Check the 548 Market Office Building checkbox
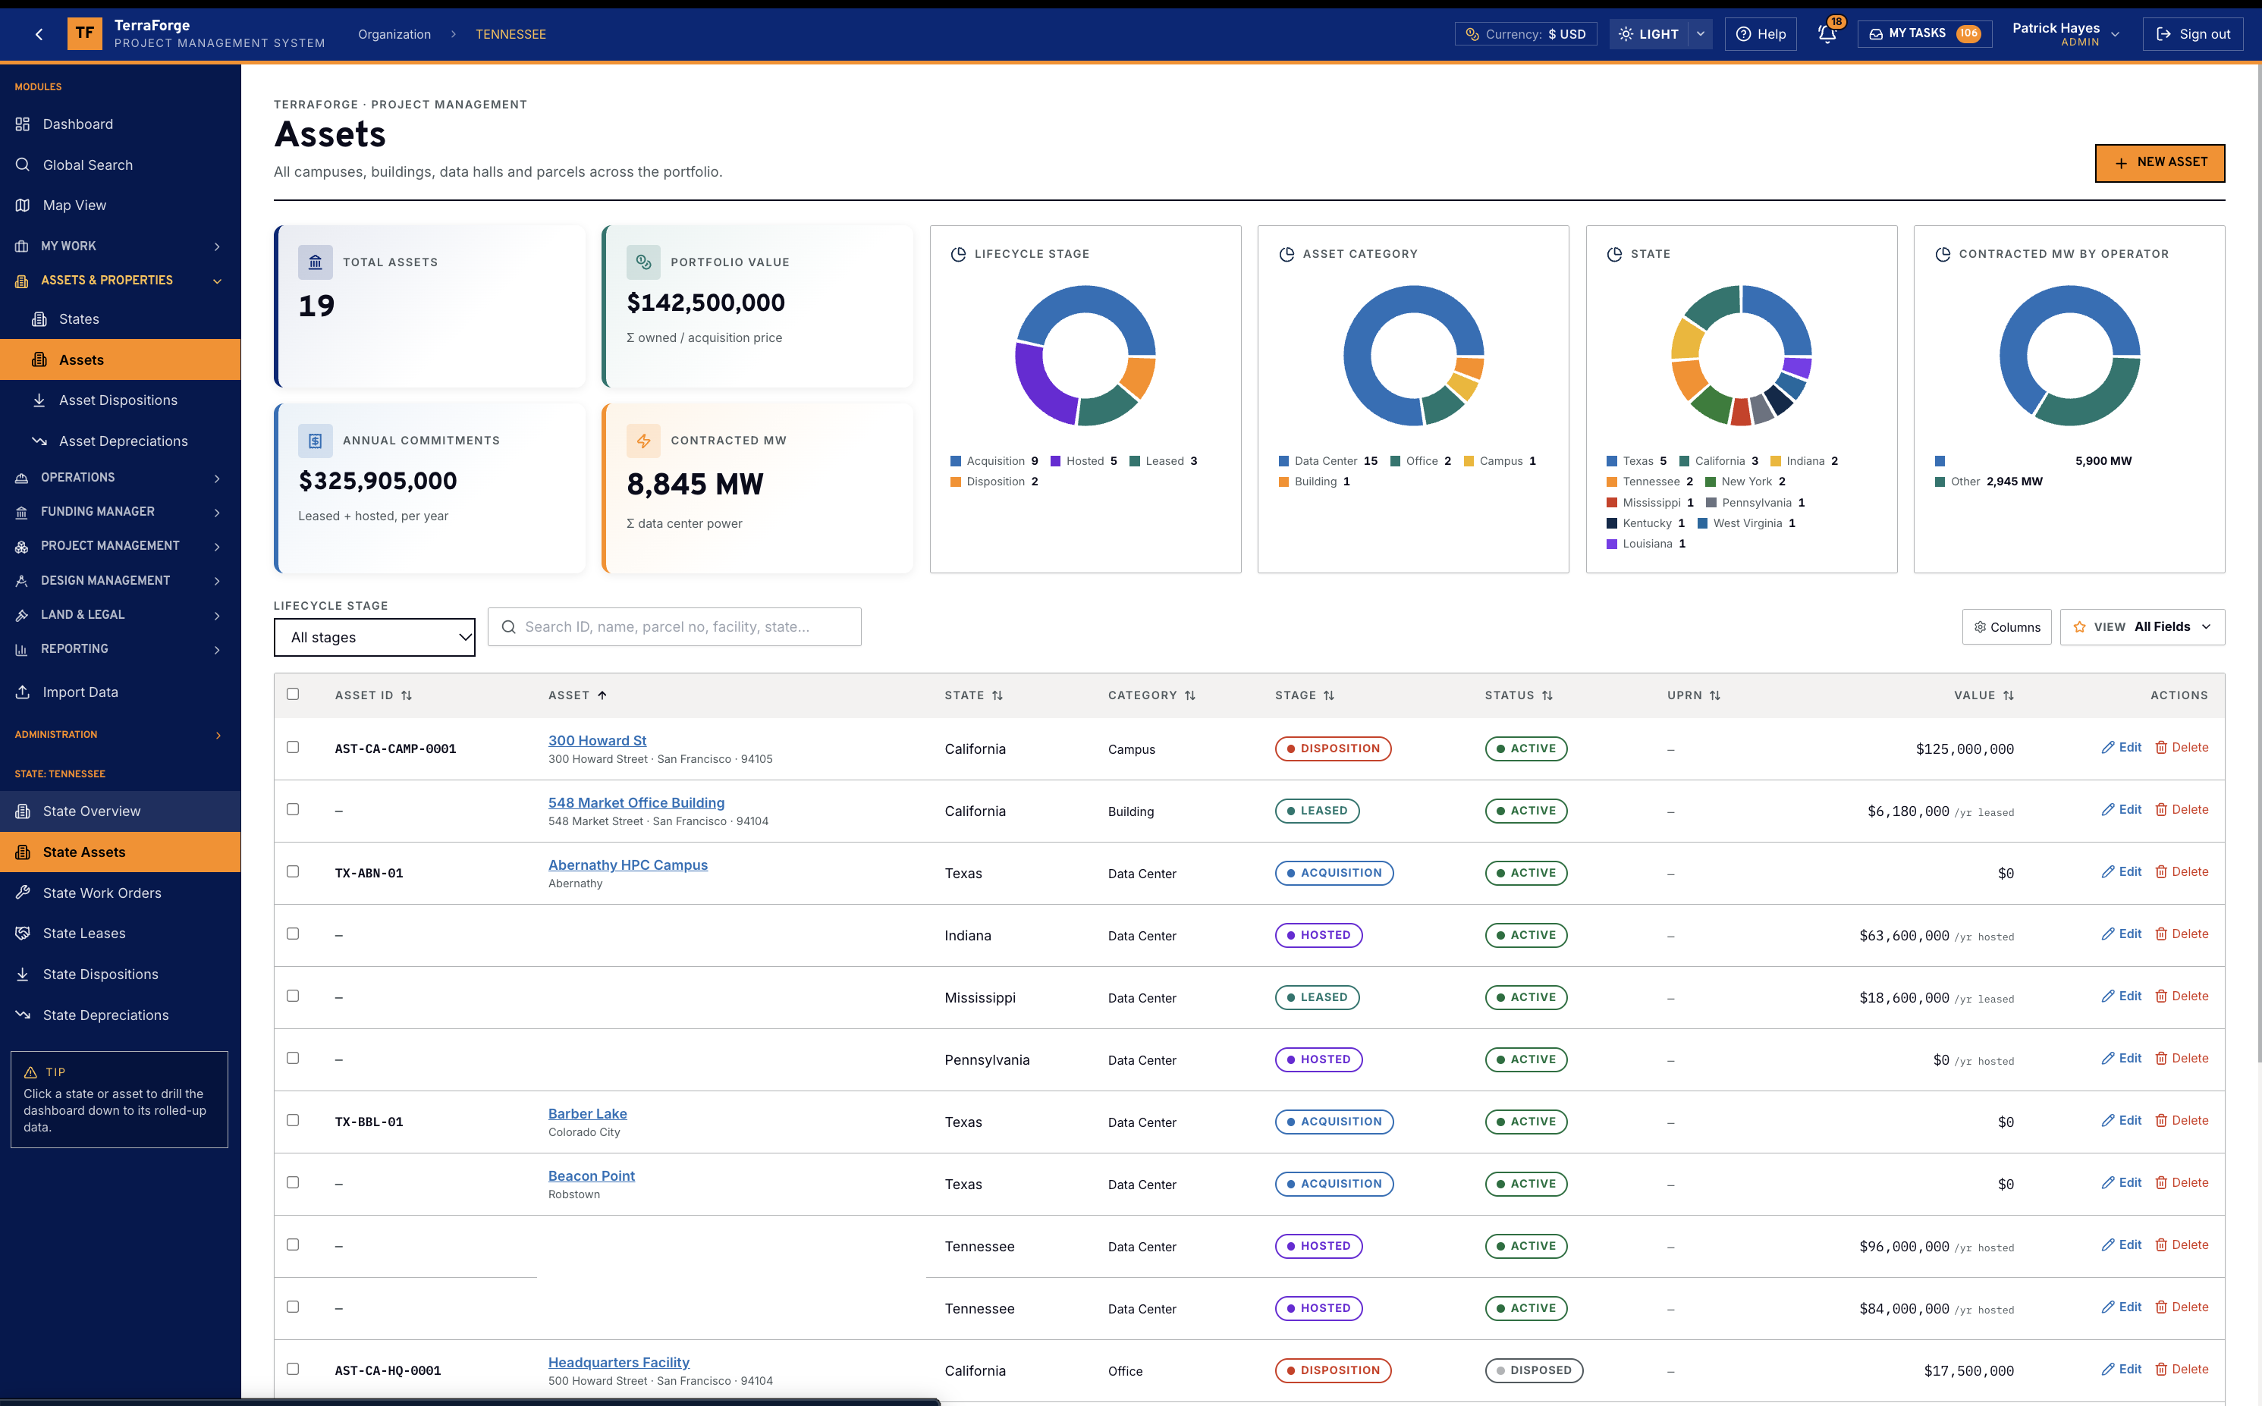This screenshot has height=1406, width=2262. click(x=293, y=809)
